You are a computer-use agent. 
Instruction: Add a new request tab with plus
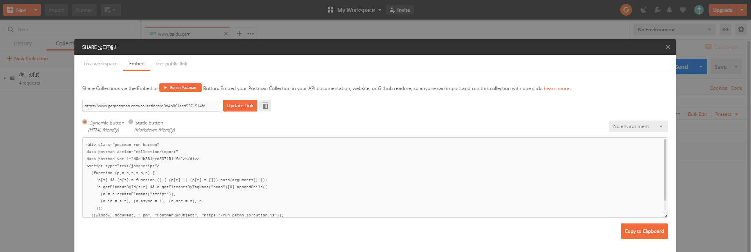239,34
